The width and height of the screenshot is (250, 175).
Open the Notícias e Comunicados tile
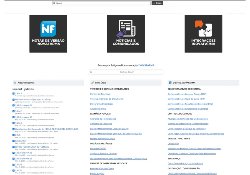pos(126,34)
